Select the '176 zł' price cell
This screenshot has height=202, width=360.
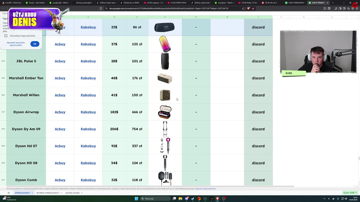click(137, 78)
